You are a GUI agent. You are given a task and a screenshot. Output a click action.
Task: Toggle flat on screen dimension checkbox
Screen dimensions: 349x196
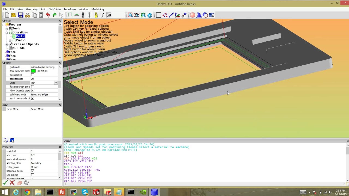point(33,87)
